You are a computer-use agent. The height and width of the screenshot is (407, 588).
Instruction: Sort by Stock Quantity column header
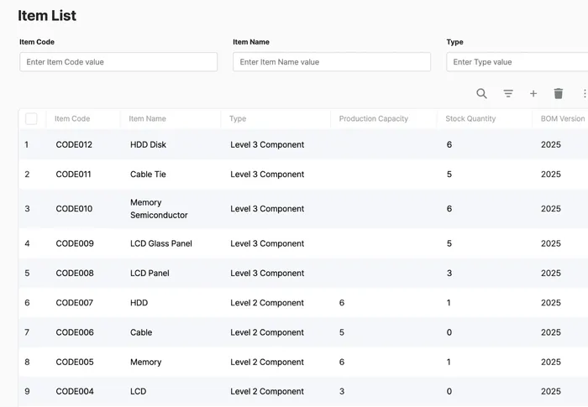470,119
